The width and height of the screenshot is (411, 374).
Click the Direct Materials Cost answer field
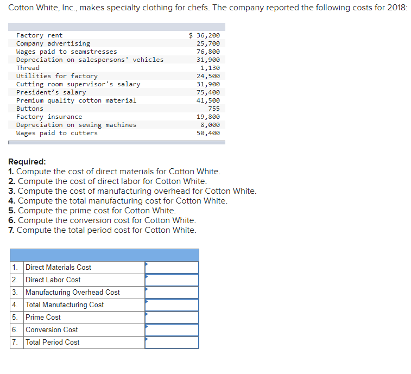click(172, 267)
